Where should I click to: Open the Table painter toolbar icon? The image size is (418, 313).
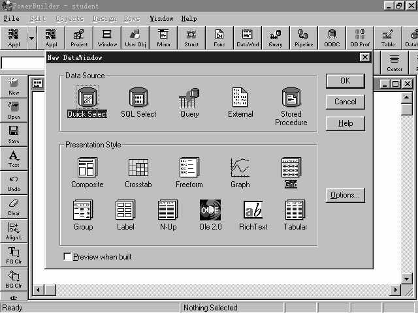tap(388, 38)
